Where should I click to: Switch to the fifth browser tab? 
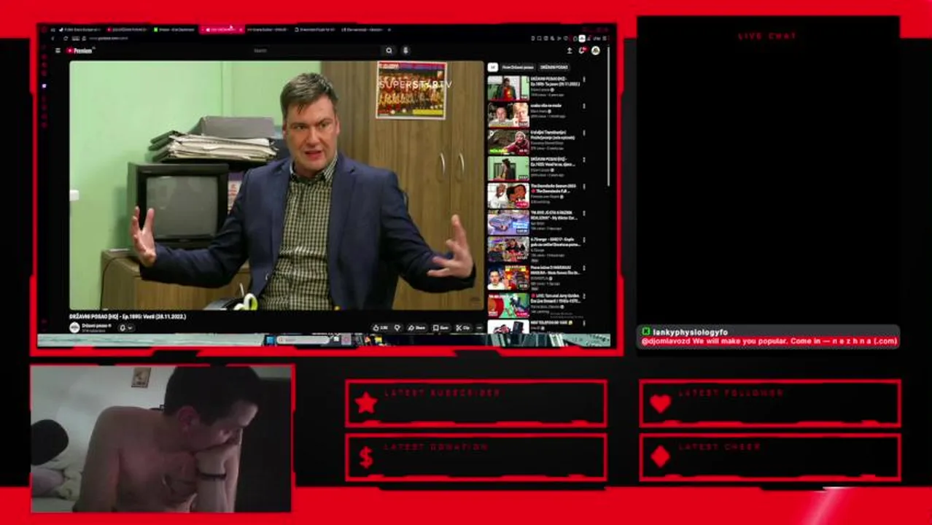pos(267,30)
